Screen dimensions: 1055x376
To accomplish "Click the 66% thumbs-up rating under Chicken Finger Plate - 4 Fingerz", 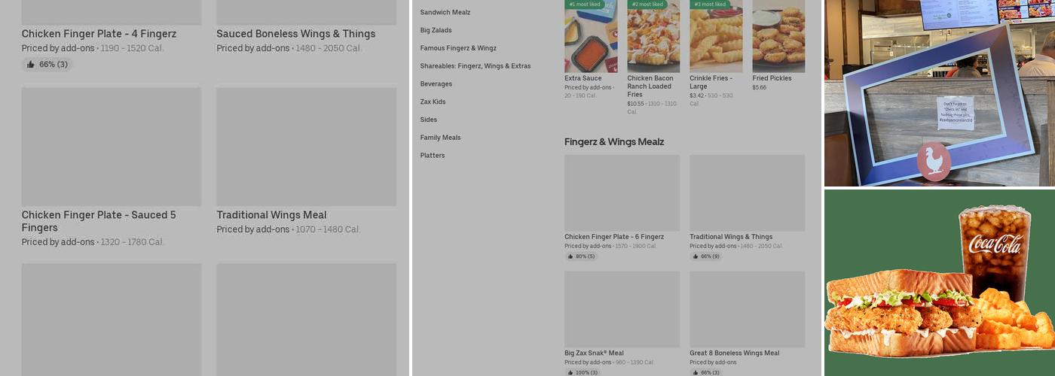I will (x=47, y=65).
